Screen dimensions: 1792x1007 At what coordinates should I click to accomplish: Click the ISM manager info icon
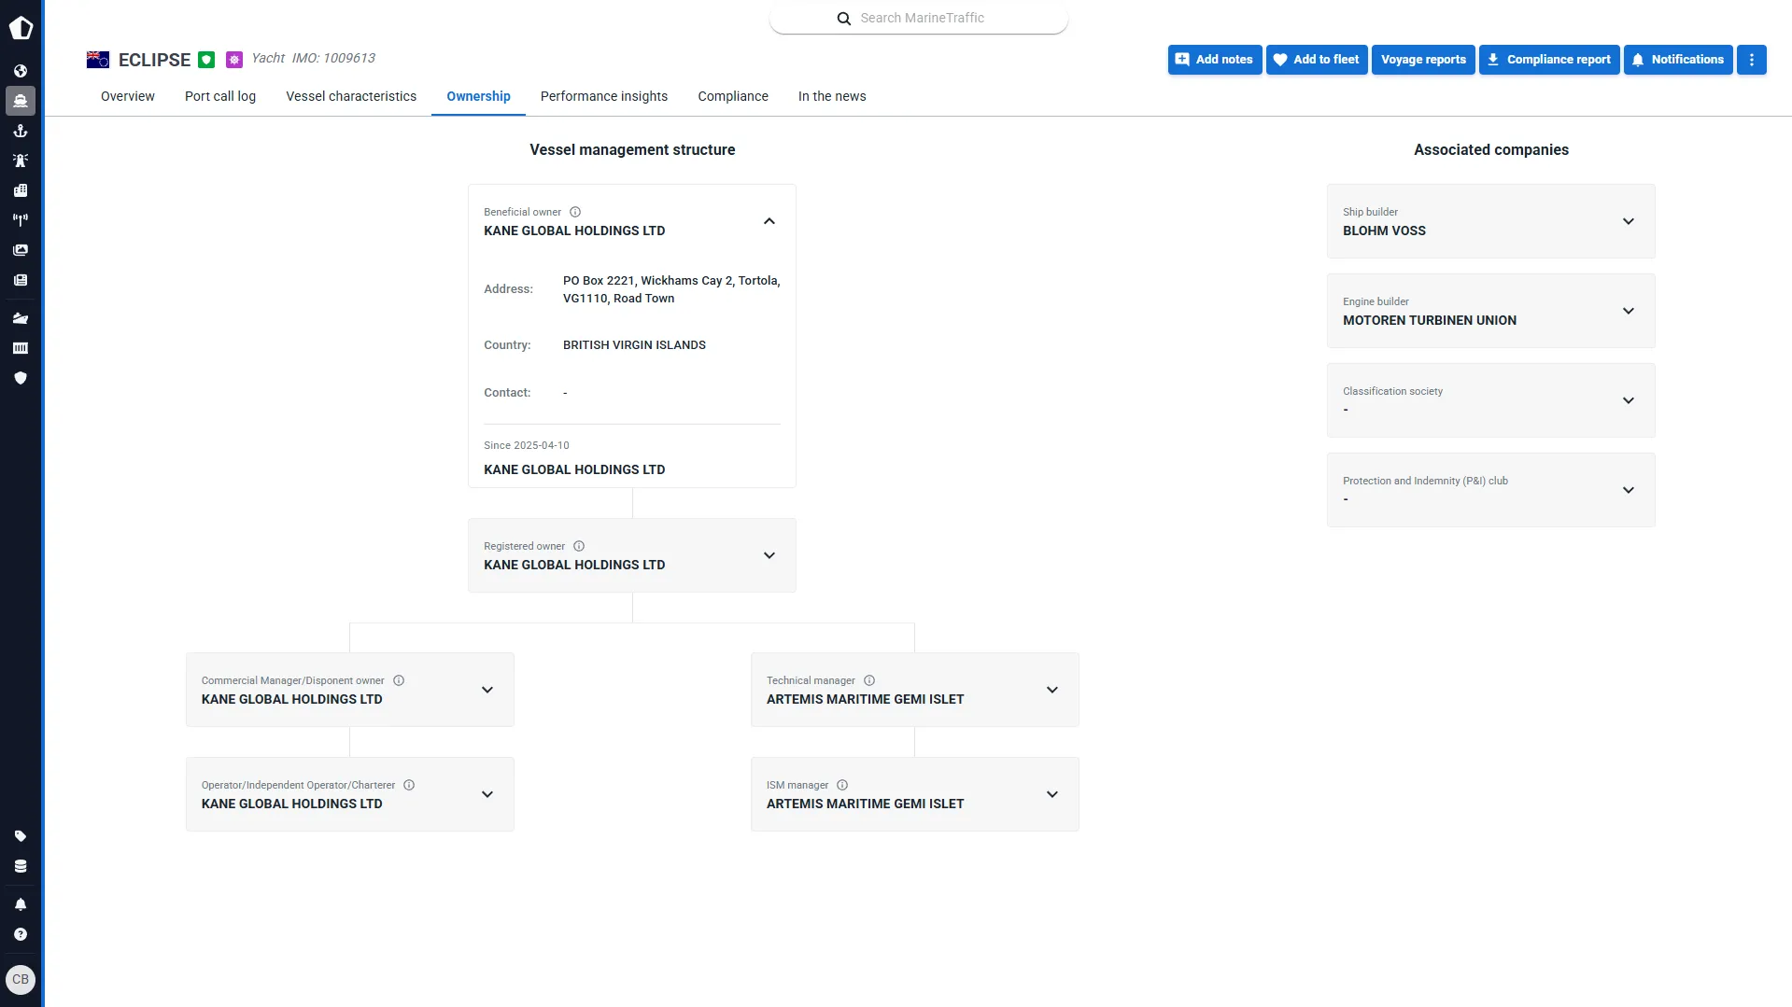pos(842,785)
